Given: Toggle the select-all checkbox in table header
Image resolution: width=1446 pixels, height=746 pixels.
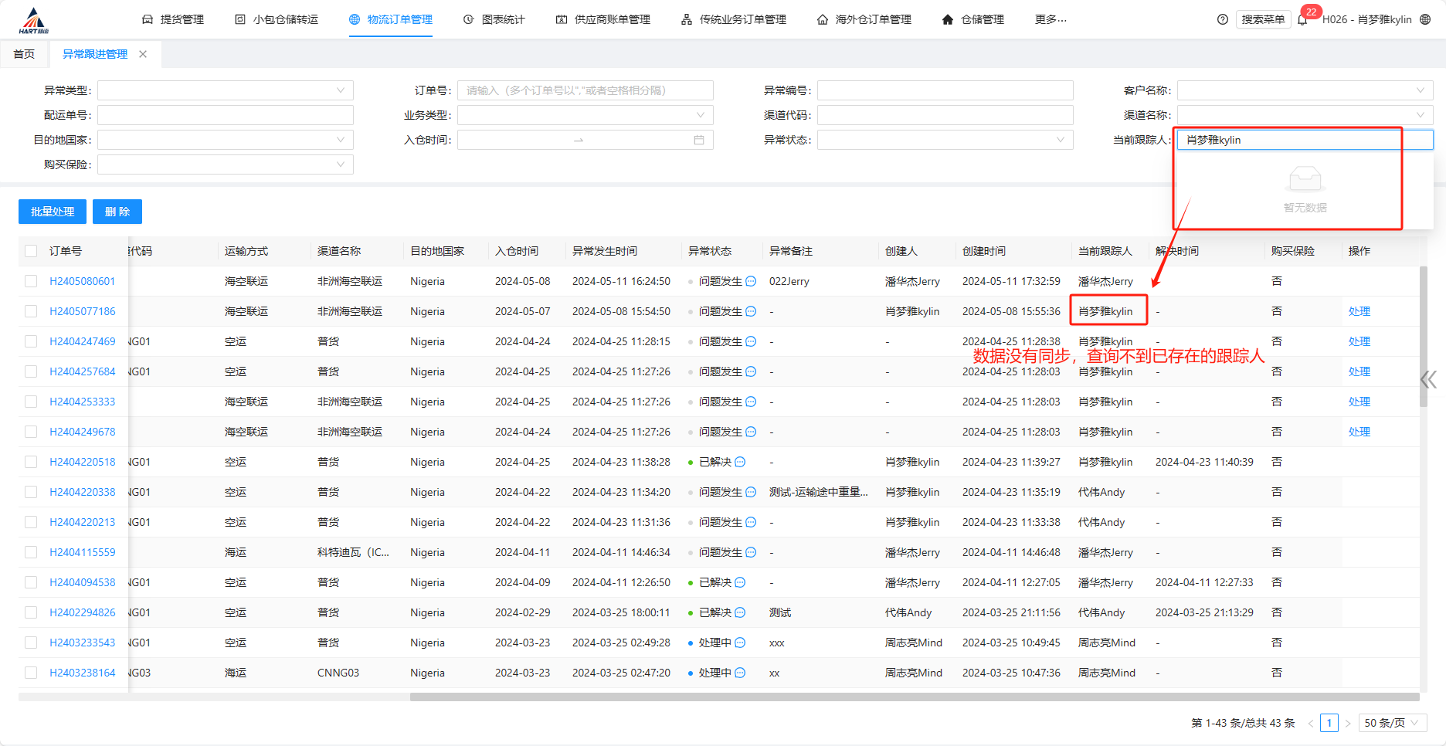Looking at the screenshot, I should 31,251.
